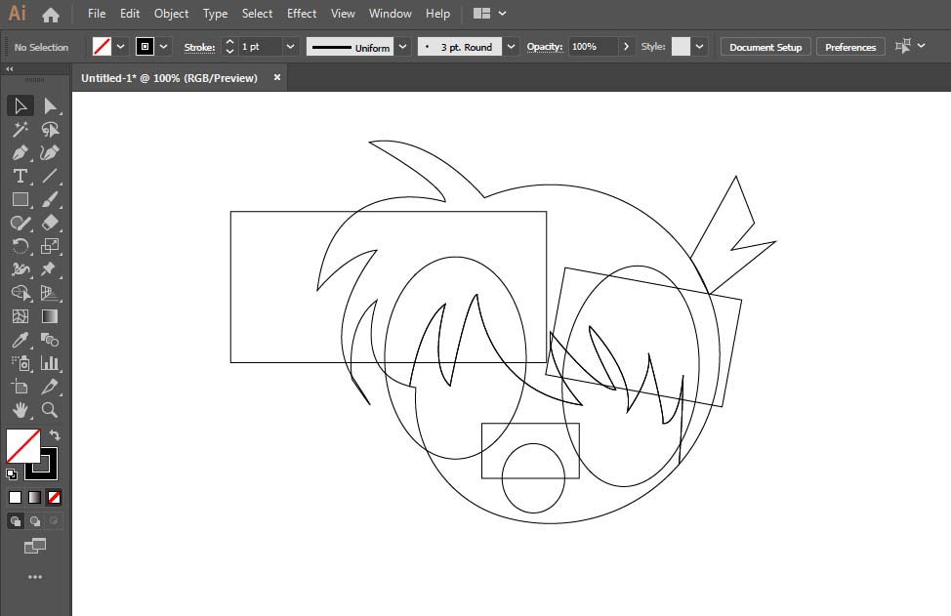
Task: Select the Hand tool
Action: coord(20,410)
